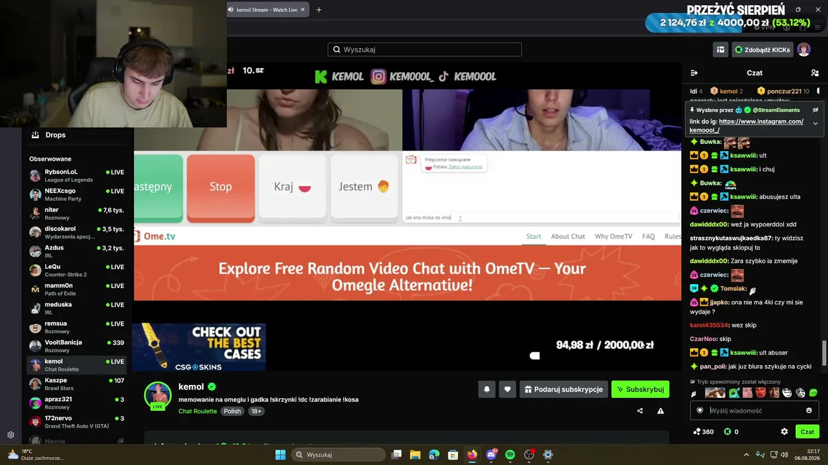828x465 pixels.
Task: Open meduska followed channel
Action: tap(78, 308)
